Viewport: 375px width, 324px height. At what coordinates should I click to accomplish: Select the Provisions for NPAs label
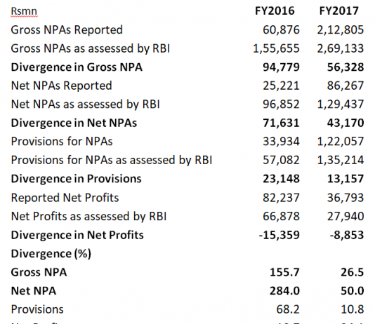click(62, 142)
